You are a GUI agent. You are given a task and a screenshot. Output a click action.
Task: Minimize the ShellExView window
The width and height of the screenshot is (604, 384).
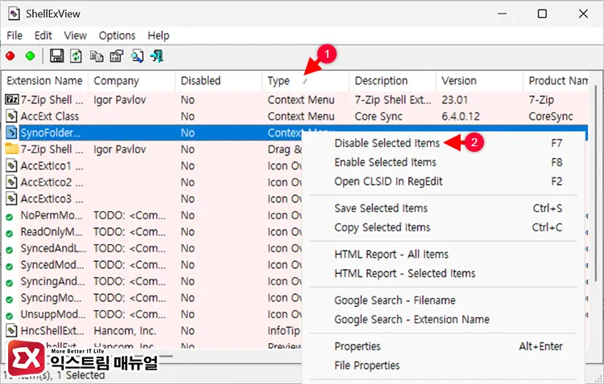pos(502,14)
